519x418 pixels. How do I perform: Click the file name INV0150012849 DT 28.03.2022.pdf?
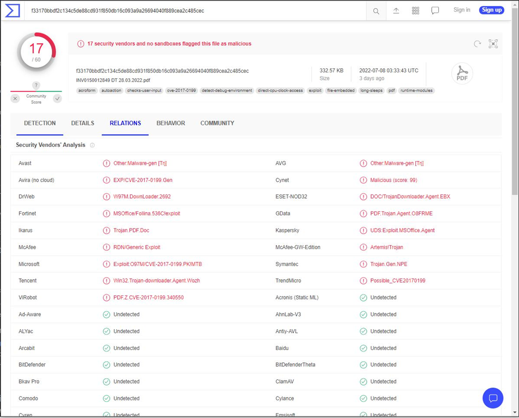coord(113,80)
